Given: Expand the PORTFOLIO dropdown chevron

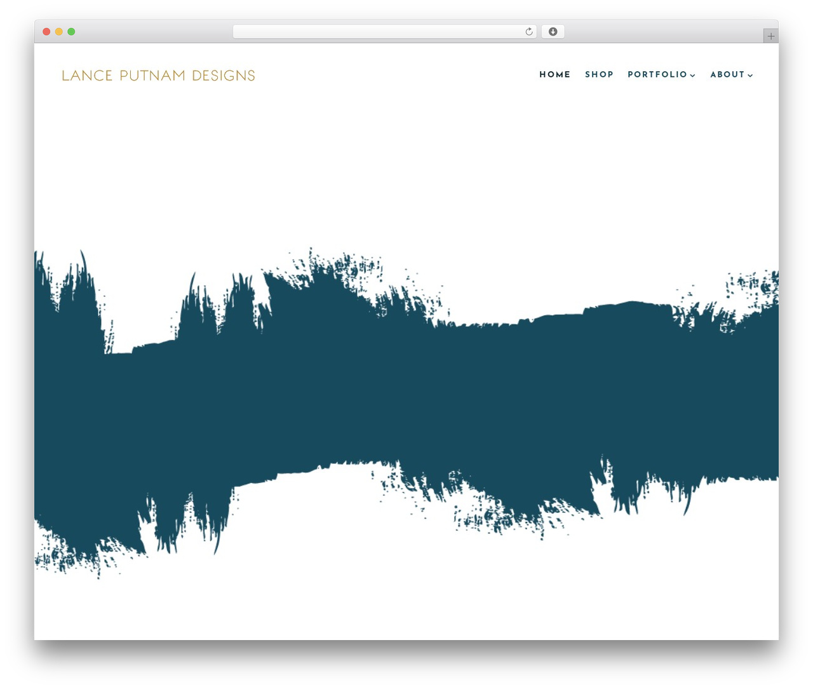Looking at the screenshot, I should [692, 75].
